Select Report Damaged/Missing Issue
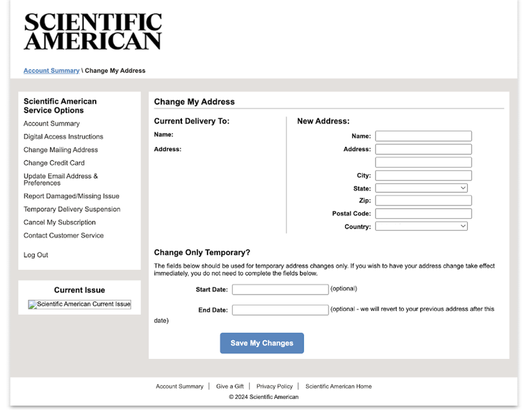The image size is (528, 415). click(x=71, y=196)
